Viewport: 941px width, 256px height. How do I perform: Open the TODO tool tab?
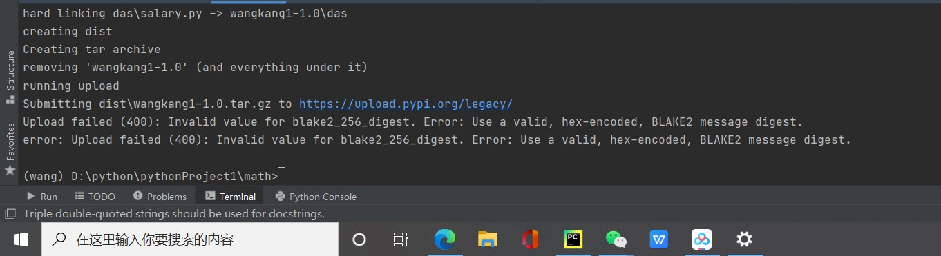[95, 197]
